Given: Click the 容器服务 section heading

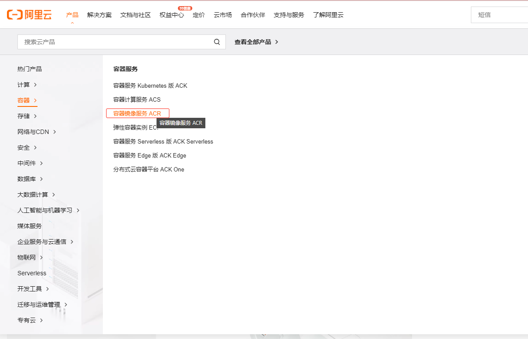Looking at the screenshot, I should tap(126, 69).
